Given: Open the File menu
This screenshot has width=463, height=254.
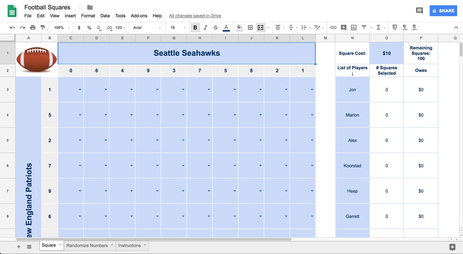Looking at the screenshot, I should tap(28, 16).
